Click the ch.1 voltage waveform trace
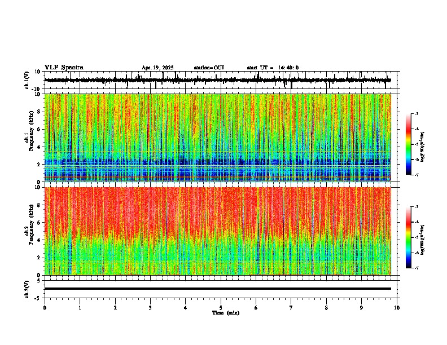The image size is (447, 345). 217,80
